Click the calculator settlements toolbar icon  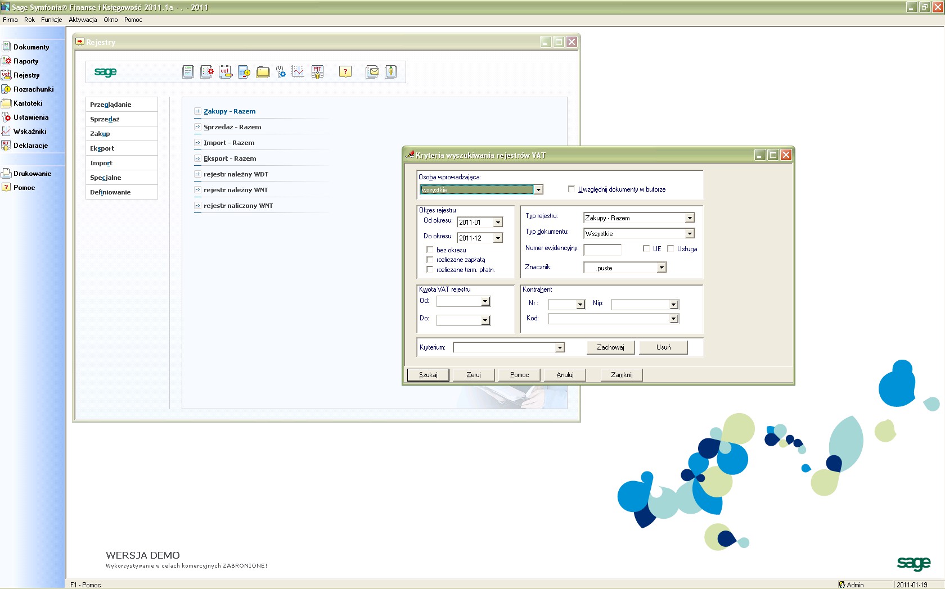[x=244, y=72]
